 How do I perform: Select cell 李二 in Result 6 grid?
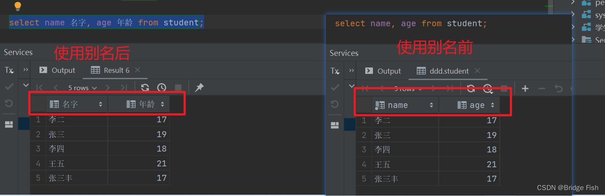77,120
